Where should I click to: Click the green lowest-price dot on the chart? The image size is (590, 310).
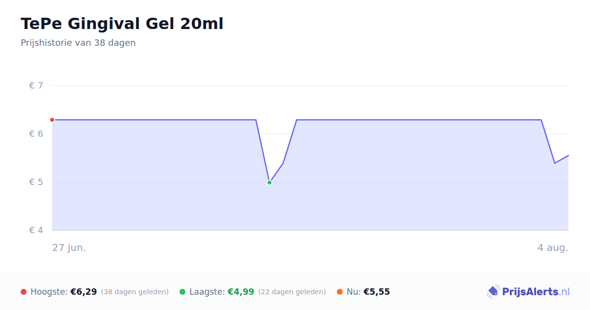269,183
